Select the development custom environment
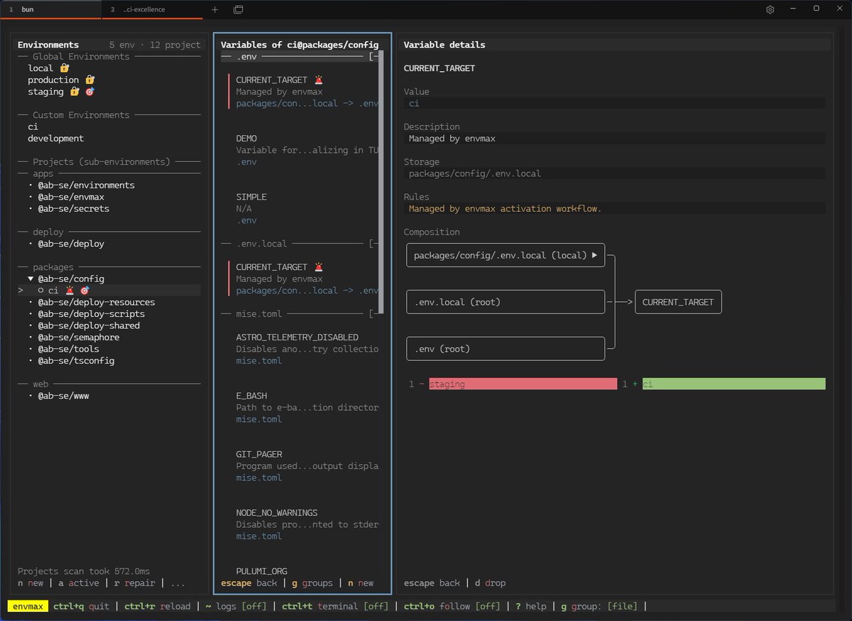The height and width of the screenshot is (621, 852). point(56,139)
